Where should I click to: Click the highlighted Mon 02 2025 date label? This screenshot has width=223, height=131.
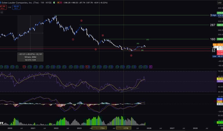[x=124, y=128]
